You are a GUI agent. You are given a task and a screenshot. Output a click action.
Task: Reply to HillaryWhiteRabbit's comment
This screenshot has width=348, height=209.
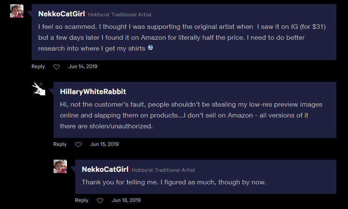[x=60, y=144]
